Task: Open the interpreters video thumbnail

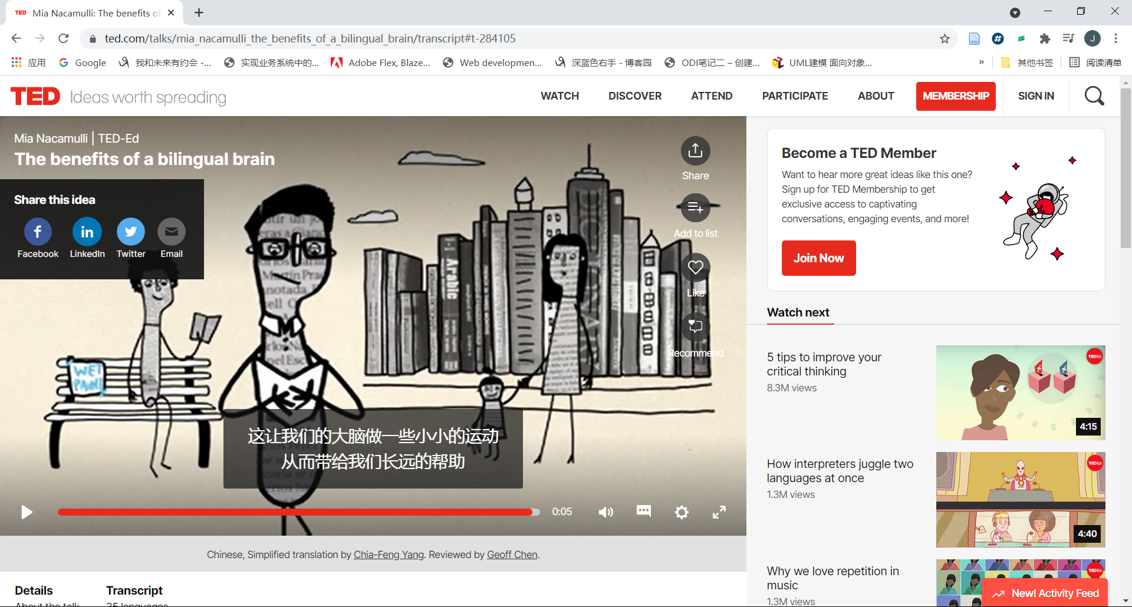Action: pyautogui.click(x=1021, y=500)
